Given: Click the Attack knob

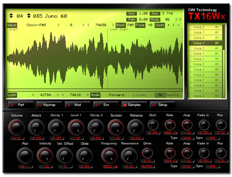Looking at the screenshot, I should [36, 127].
